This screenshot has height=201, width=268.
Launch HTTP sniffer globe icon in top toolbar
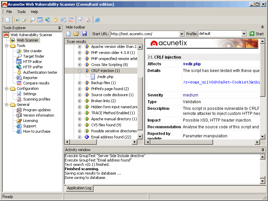[48, 20]
